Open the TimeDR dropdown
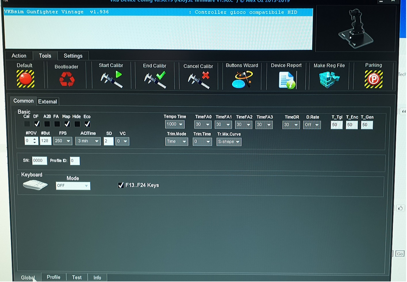The image size is (407, 282). coord(291,125)
